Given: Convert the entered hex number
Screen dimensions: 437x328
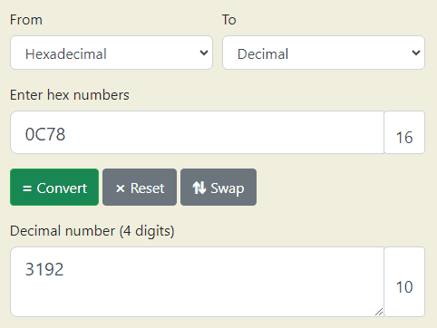Looking at the screenshot, I should pyautogui.click(x=54, y=188).
